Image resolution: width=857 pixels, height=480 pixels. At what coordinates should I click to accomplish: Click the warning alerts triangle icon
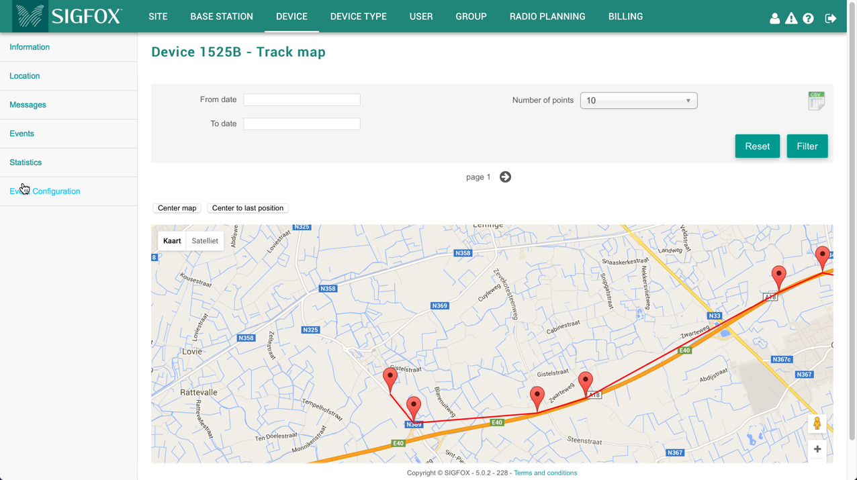tap(791, 19)
